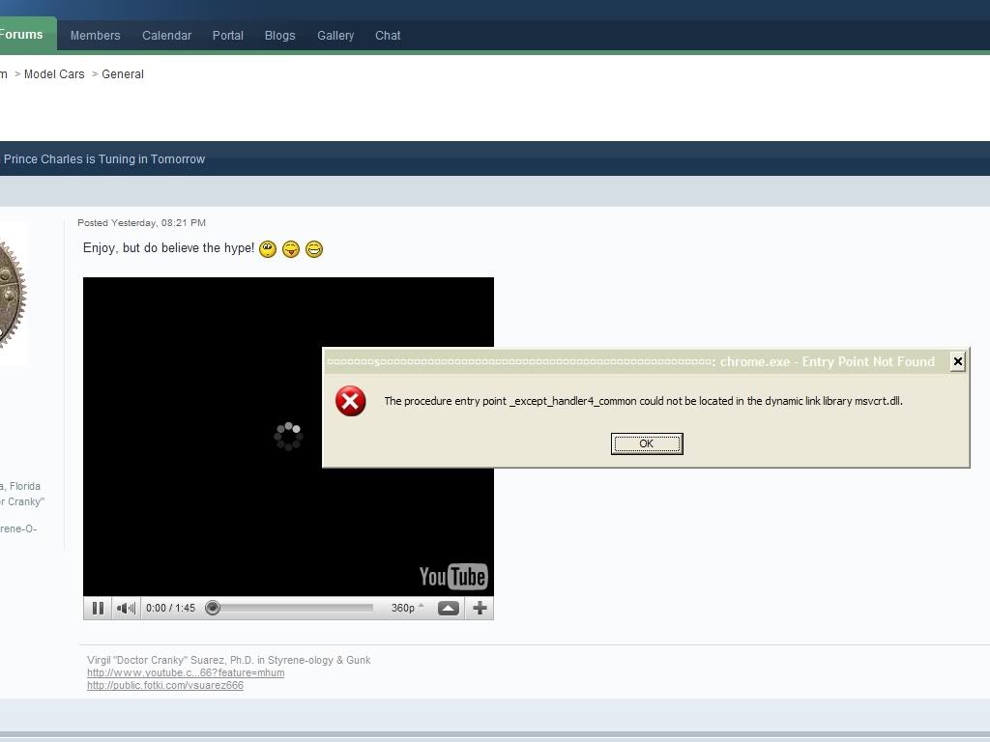Screen dimensions: 990x742
Task: Pause the YouTube video
Action: (98, 609)
